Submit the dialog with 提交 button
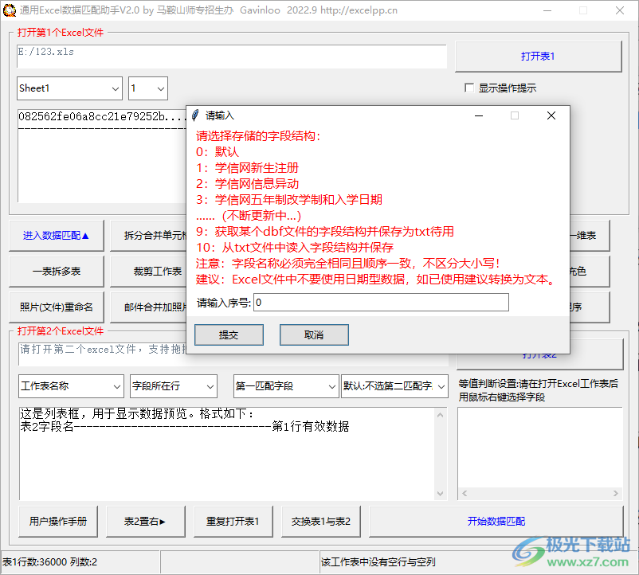Viewport: 639px width, 575px height. [x=229, y=334]
